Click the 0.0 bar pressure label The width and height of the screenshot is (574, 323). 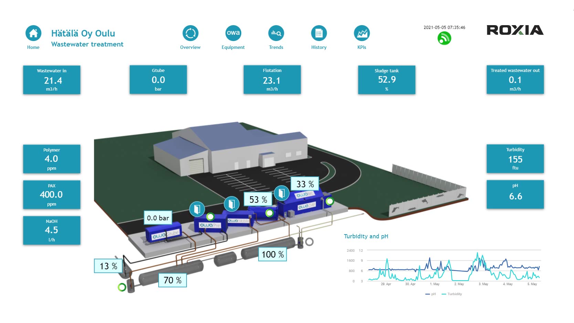[x=158, y=218]
